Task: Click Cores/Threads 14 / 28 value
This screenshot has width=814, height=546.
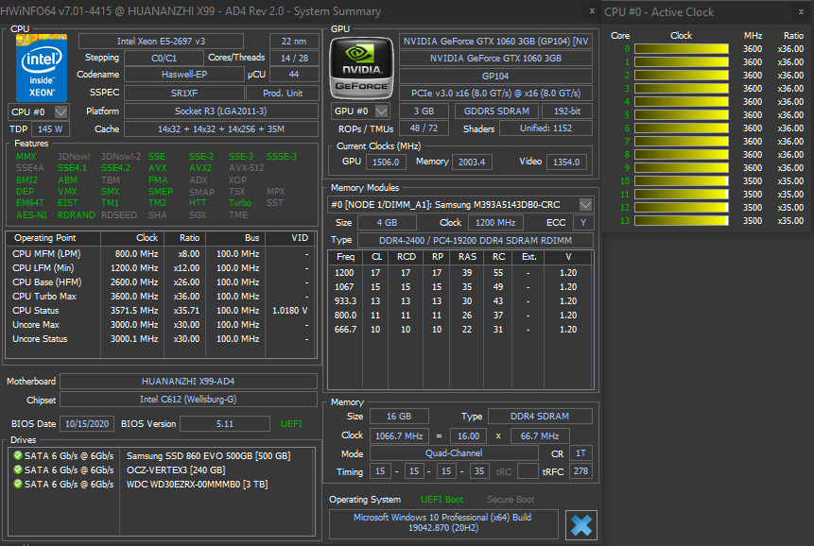Action: click(x=294, y=58)
